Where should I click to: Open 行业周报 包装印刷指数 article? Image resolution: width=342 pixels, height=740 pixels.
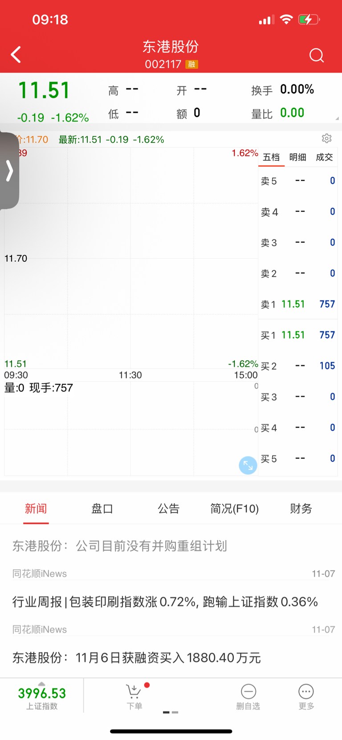pos(165,602)
